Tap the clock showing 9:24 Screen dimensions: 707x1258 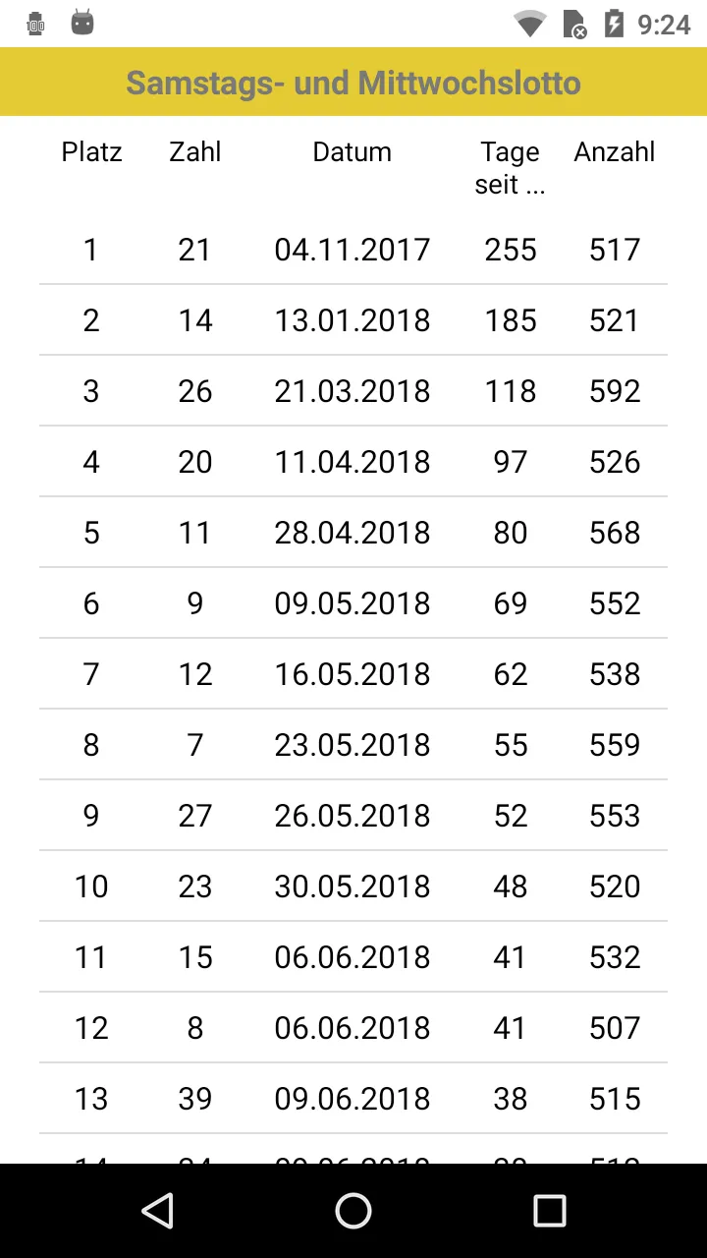664,25
